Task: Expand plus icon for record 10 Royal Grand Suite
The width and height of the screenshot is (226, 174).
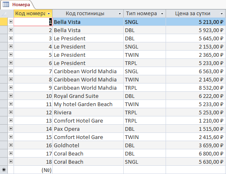Action: coord(11,96)
